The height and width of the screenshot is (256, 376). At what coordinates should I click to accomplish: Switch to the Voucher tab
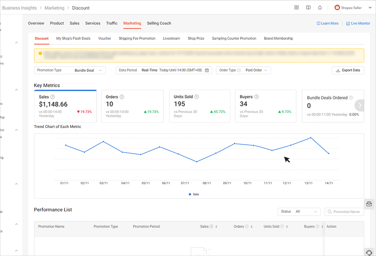click(x=105, y=38)
